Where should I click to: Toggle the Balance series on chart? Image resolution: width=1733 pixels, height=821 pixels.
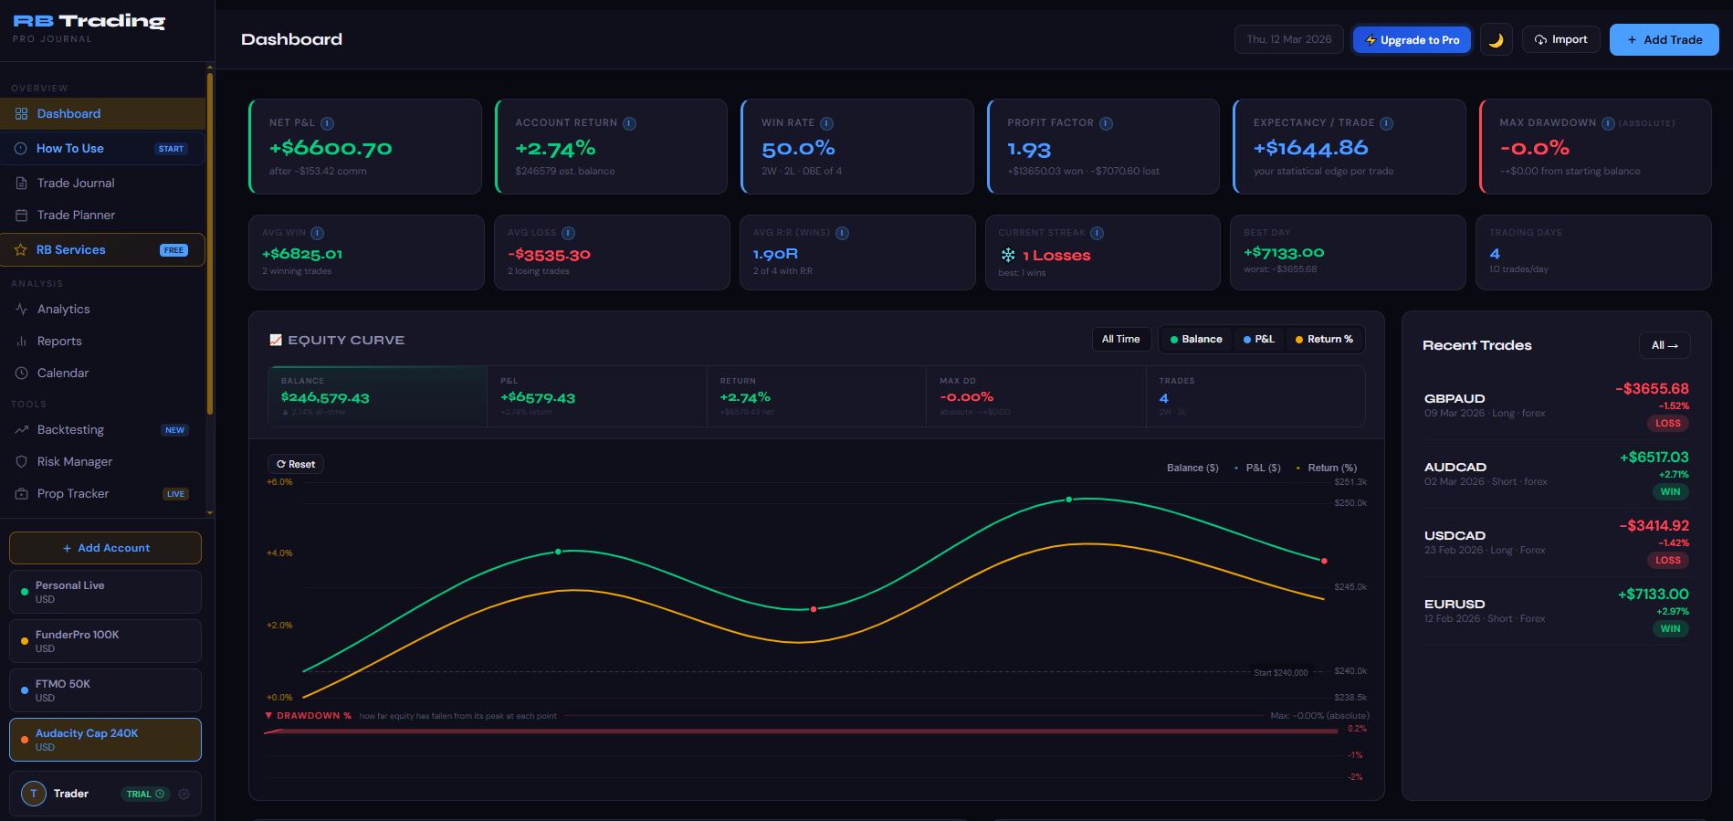click(1195, 339)
